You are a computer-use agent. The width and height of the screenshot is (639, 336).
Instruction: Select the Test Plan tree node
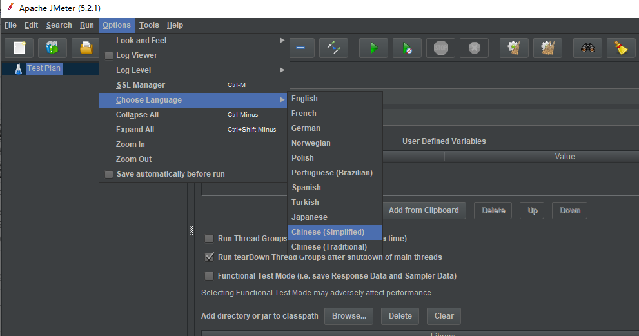[44, 68]
